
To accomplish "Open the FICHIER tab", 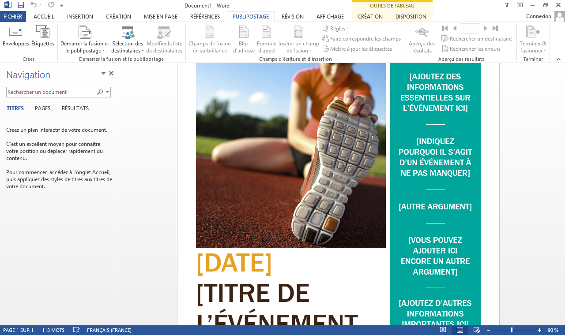I will (13, 17).
